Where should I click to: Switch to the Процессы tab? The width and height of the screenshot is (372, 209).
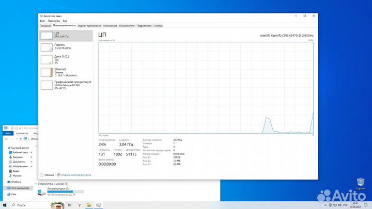coord(45,25)
